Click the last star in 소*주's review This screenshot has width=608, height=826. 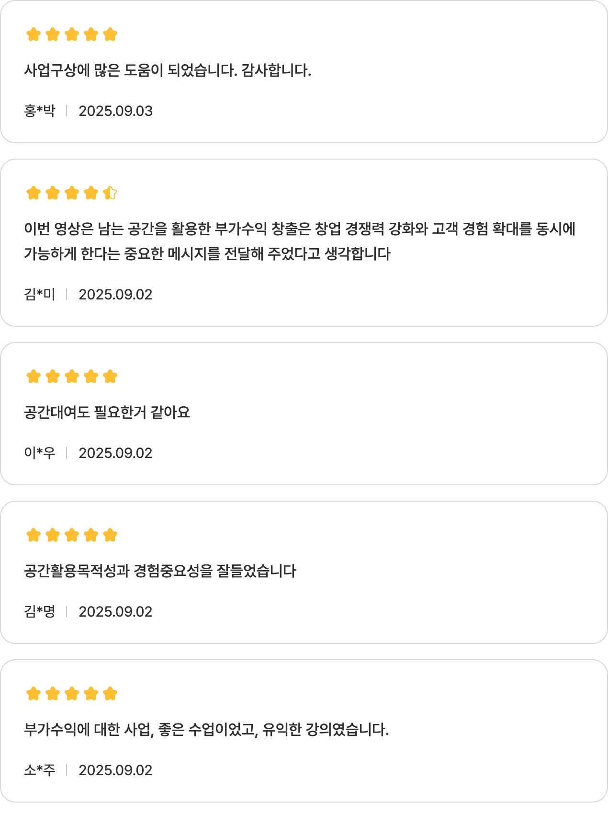[110, 694]
